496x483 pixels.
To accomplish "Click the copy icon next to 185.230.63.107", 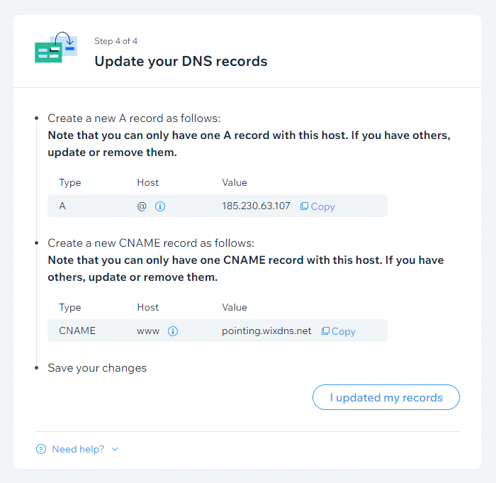I will [x=304, y=206].
